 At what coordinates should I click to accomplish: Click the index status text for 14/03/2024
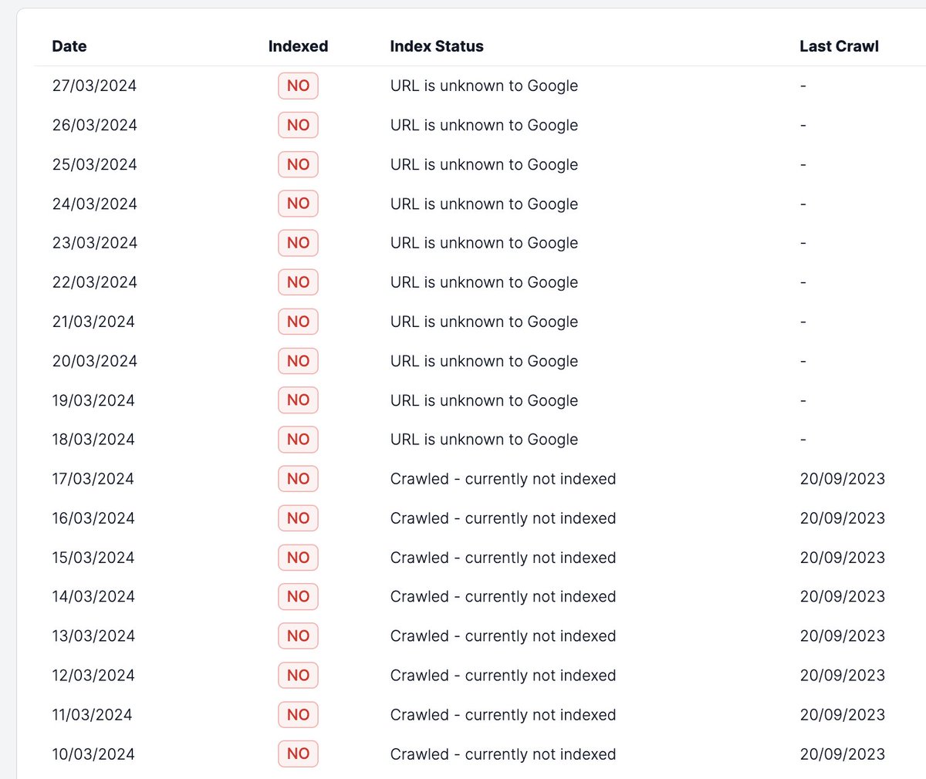503,596
